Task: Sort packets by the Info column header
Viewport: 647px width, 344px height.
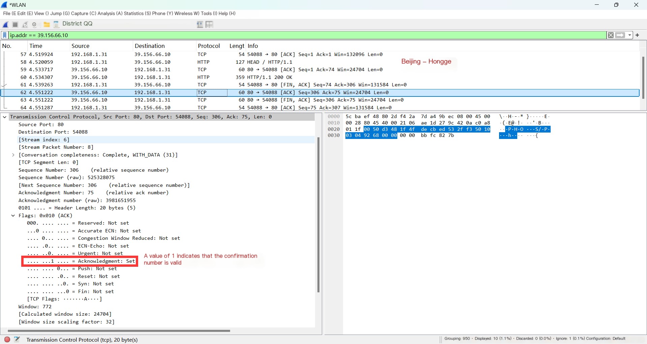Action: tap(442, 46)
